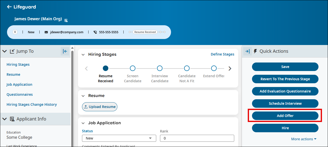The width and height of the screenshot is (328, 147).
Task: Jump to Hiring Stages section
Action: click(x=18, y=64)
